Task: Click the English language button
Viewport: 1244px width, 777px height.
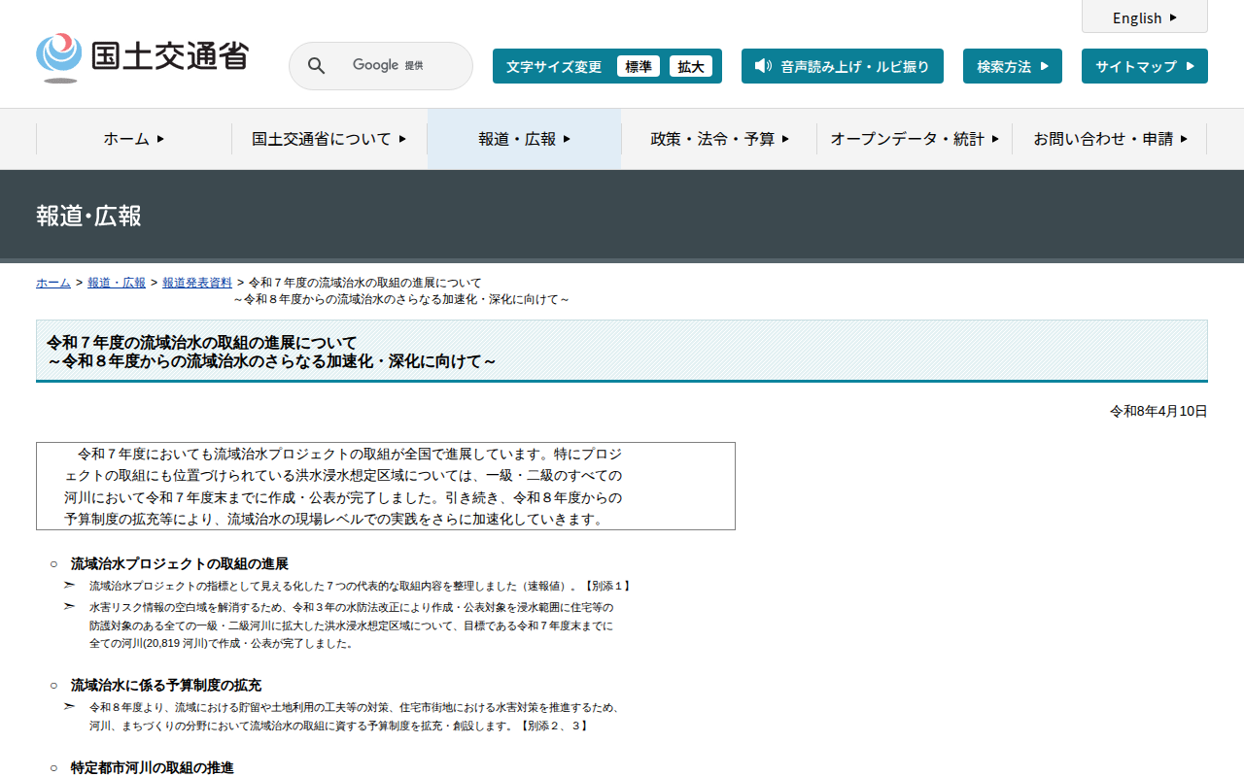Action: tap(1145, 17)
